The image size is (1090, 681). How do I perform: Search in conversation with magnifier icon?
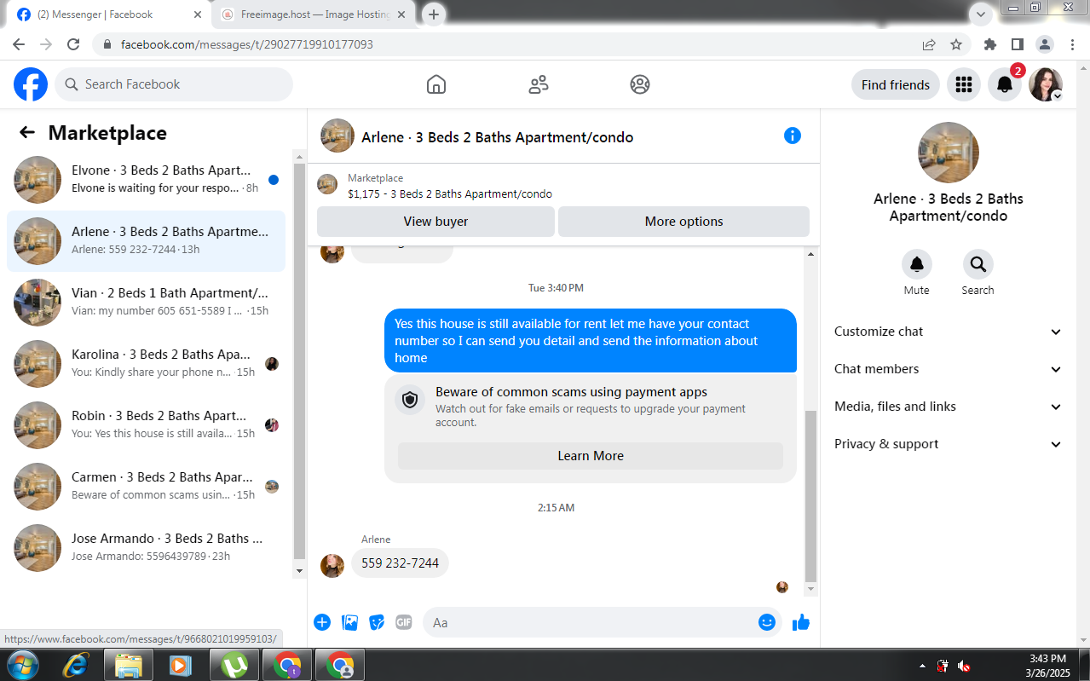(x=978, y=264)
